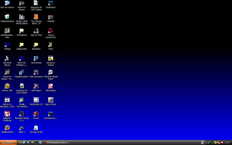This screenshot has height=145, width=232.
Task: Select the Genväg till title shortcut
Action: (x=36, y=129)
